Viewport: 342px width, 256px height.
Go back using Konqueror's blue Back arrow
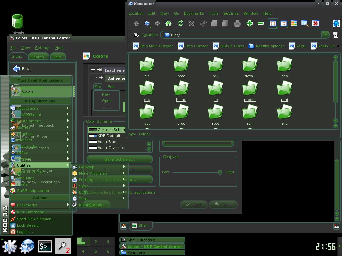coord(147,23)
